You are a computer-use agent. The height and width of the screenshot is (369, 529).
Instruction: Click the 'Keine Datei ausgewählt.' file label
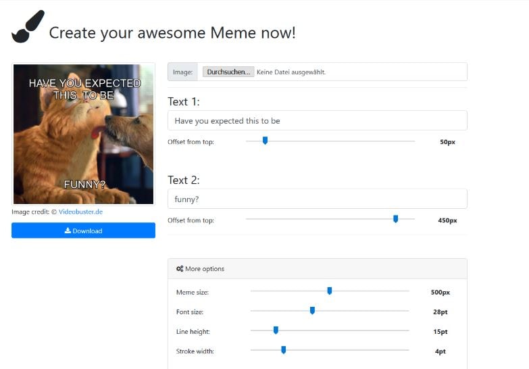pos(291,72)
